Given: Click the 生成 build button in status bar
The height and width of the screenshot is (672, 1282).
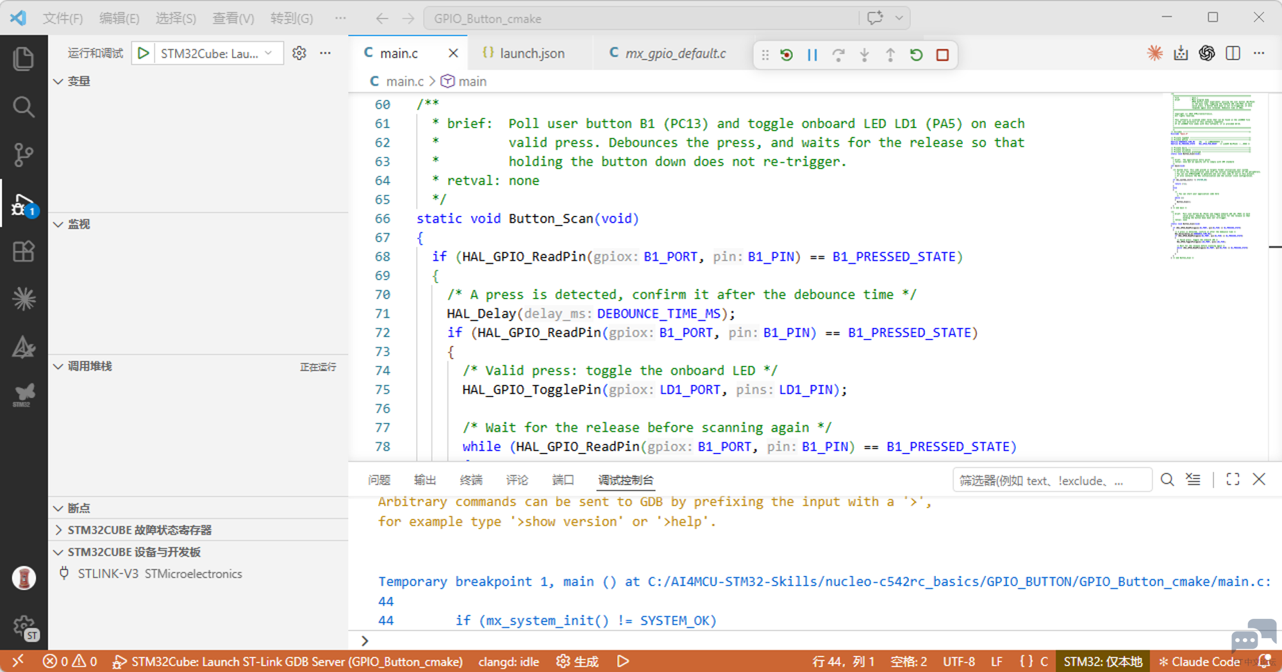Looking at the screenshot, I should coord(578,661).
